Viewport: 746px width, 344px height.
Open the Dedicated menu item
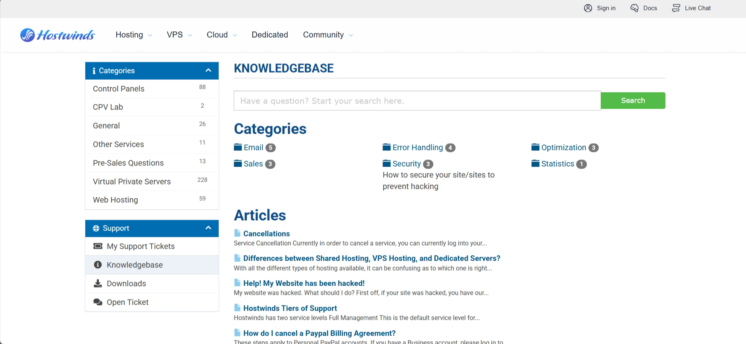pos(270,35)
